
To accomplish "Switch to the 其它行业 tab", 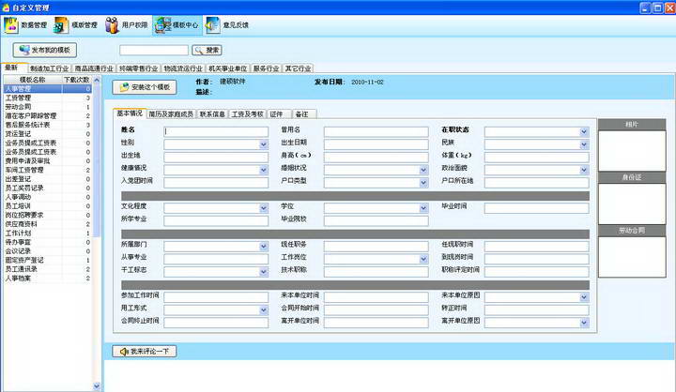I will (x=298, y=68).
